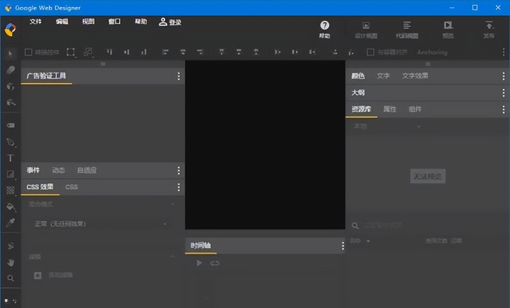Collapse the filters section chevron
The height and width of the screenshot is (308, 510).
[172, 257]
